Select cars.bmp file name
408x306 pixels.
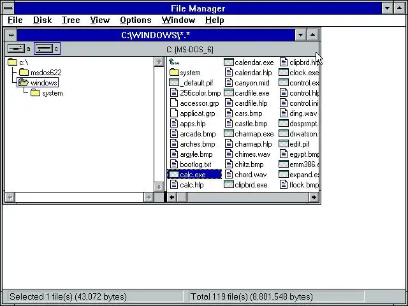pyautogui.click(x=249, y=113)
